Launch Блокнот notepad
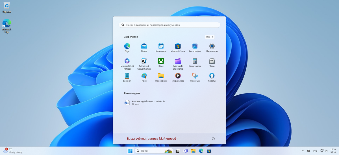 tap(127, 77)
